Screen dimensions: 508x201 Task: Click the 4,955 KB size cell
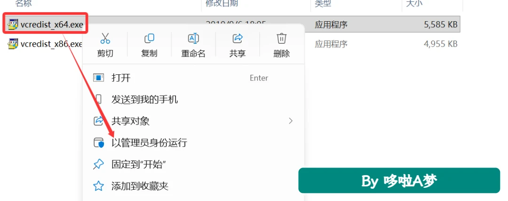coord(440,44)
